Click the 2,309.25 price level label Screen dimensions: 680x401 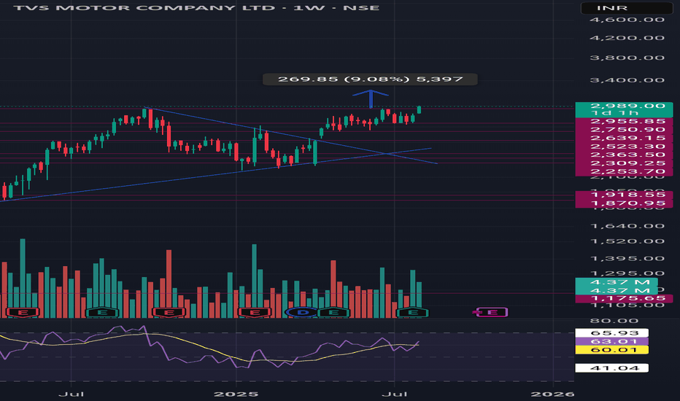tap(624, 163)
